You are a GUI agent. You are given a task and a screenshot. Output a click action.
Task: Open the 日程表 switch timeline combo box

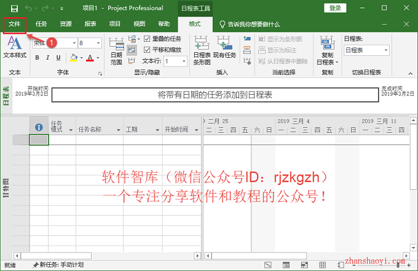point(366,50)
